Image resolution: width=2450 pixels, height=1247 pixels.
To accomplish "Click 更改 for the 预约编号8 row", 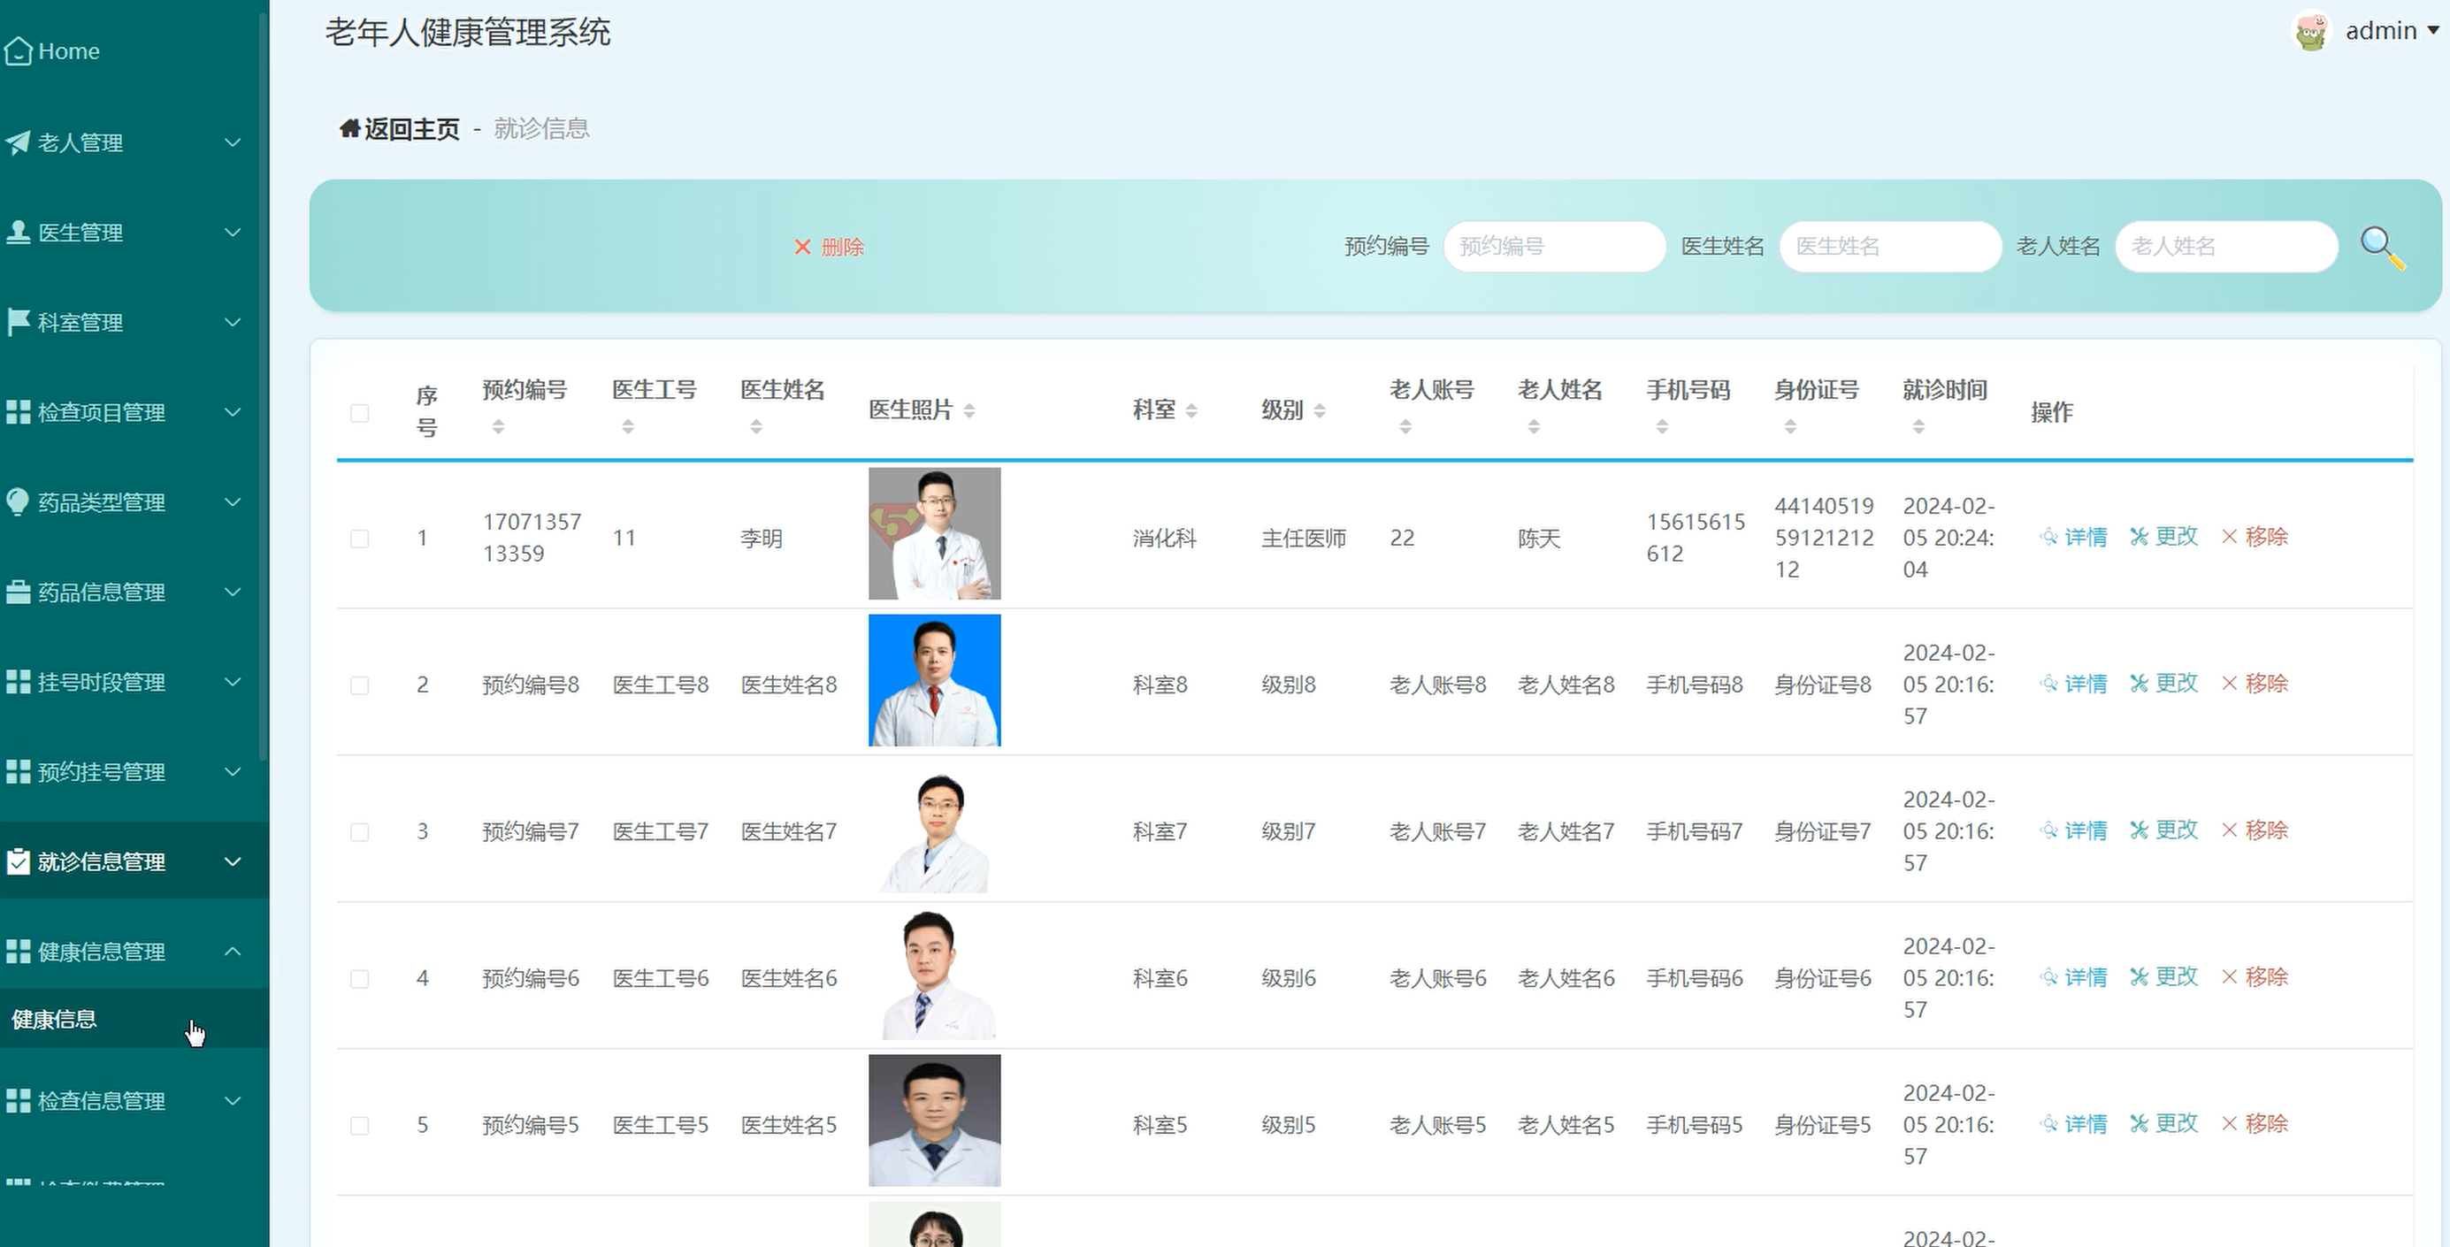I will coord(2163,684).
